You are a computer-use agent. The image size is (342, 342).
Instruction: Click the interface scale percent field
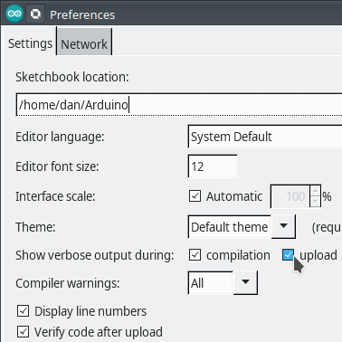point(290,196)
